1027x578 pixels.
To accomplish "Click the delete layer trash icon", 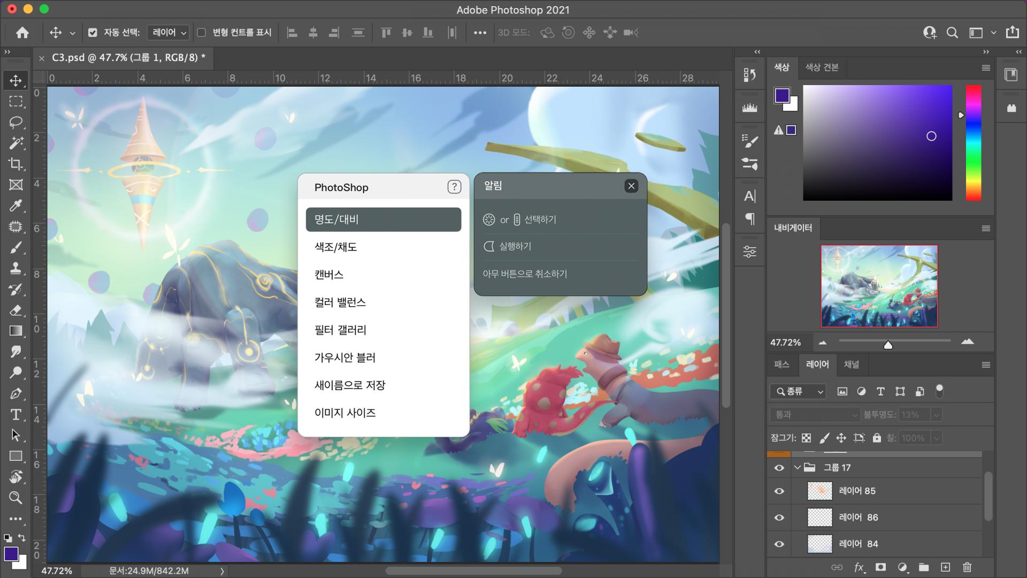I will coord(967,567).
